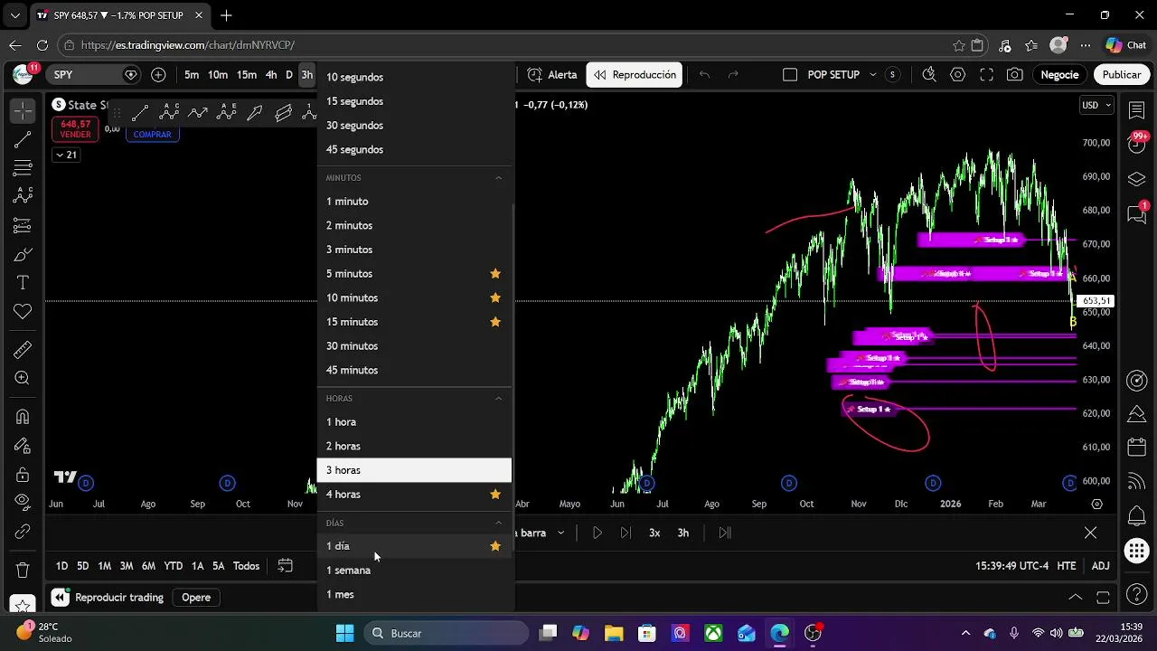This screenshot has height=651, width=1157.
Task: Click the Publicar button
Action: [x=1121, y=75]
